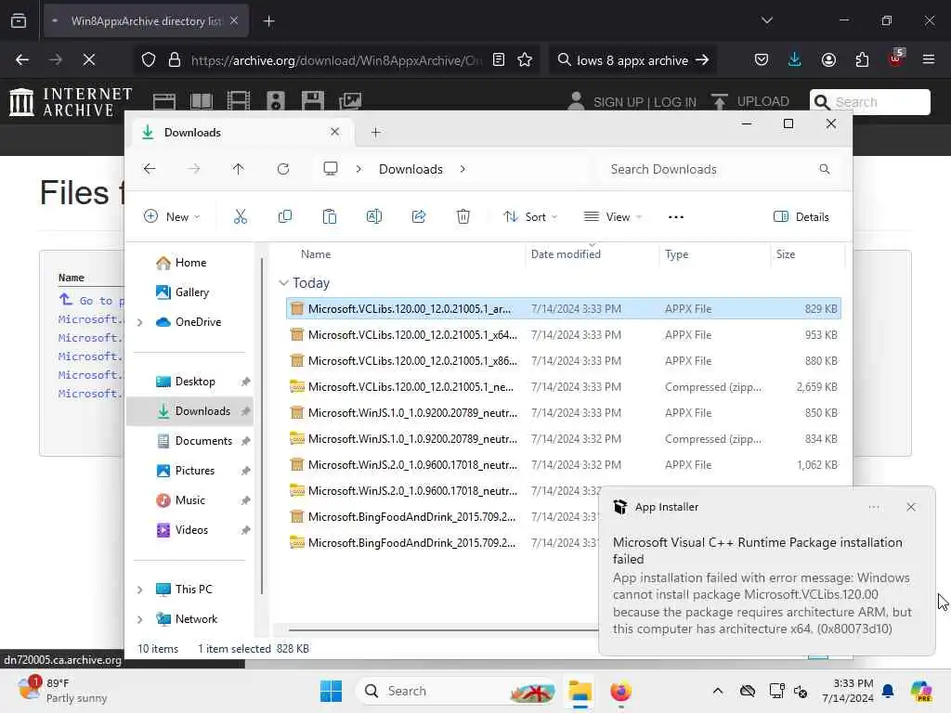Refresh the Downloads folder
Viewport: 951px width, 713px height.
[x=283, y=169]
